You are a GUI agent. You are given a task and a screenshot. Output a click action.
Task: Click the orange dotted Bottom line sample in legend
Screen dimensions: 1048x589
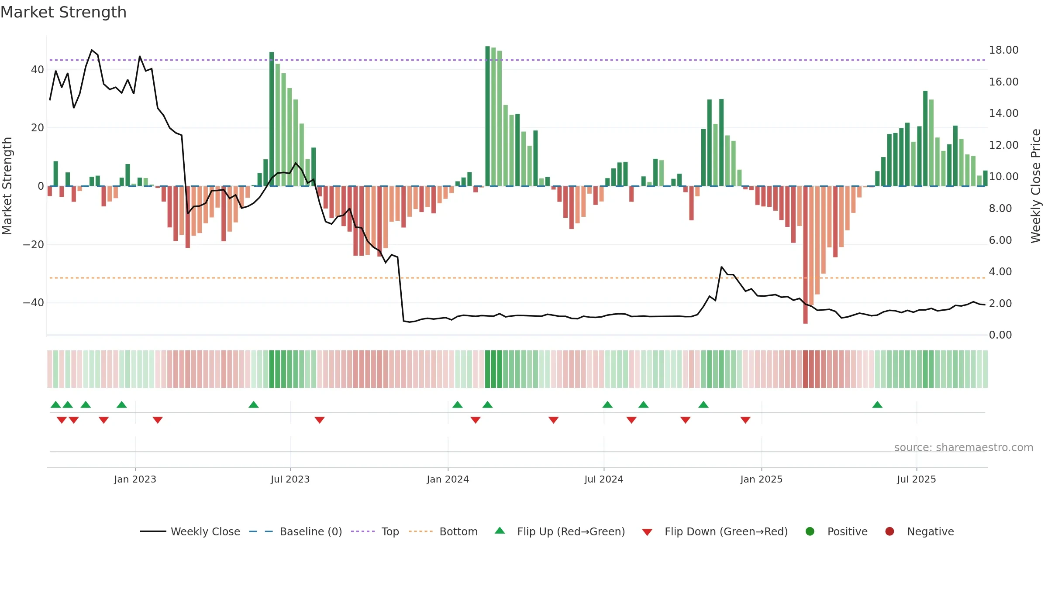(x=421, y=531)
